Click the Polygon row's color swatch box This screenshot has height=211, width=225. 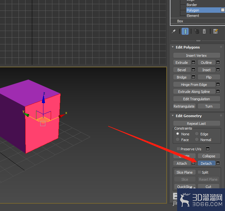click(222, 10)
